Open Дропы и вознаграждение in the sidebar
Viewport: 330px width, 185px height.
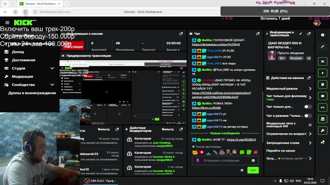[x=32, y=93]
